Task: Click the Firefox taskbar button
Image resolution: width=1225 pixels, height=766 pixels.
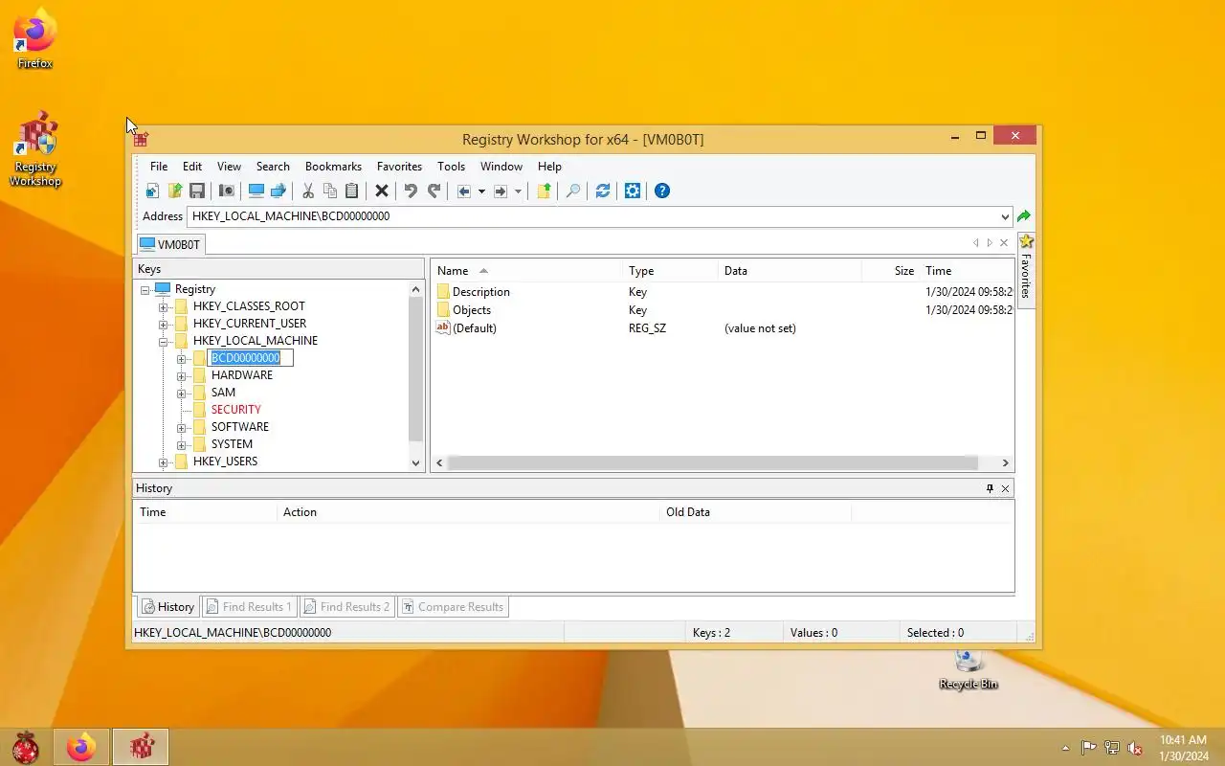Action: pos(81,747)
